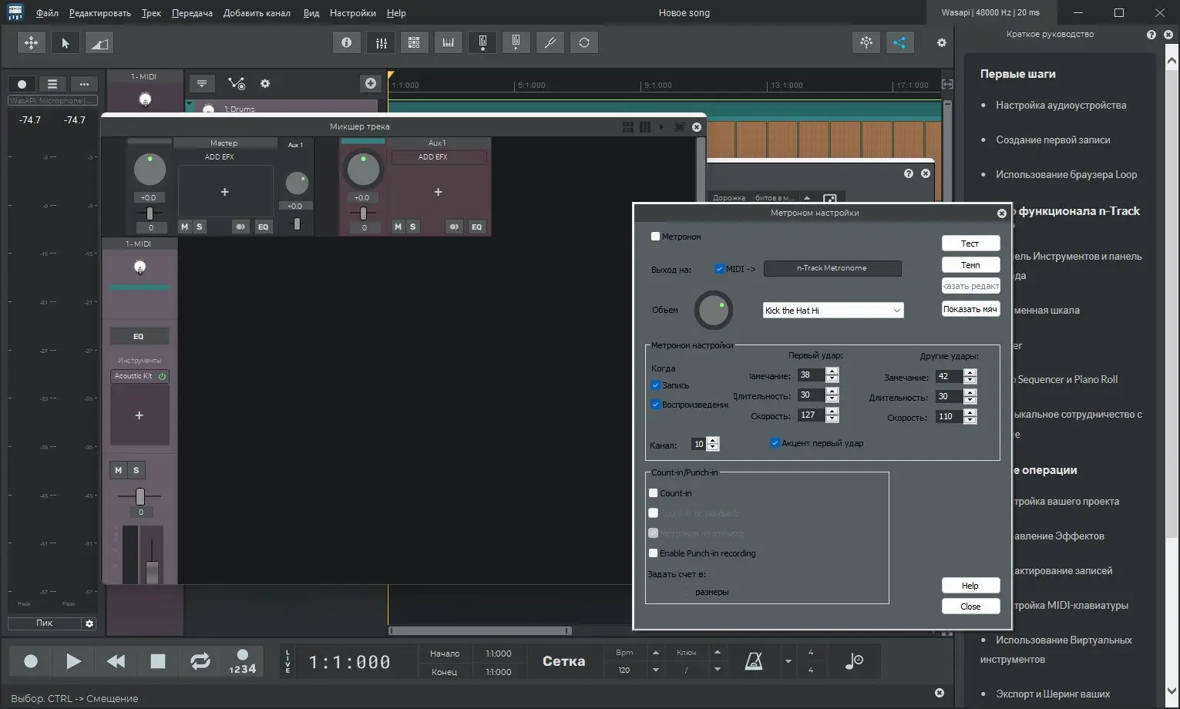Enable the Count-in checkbox
Screen dimensions: 1180x709
(654, 493)
